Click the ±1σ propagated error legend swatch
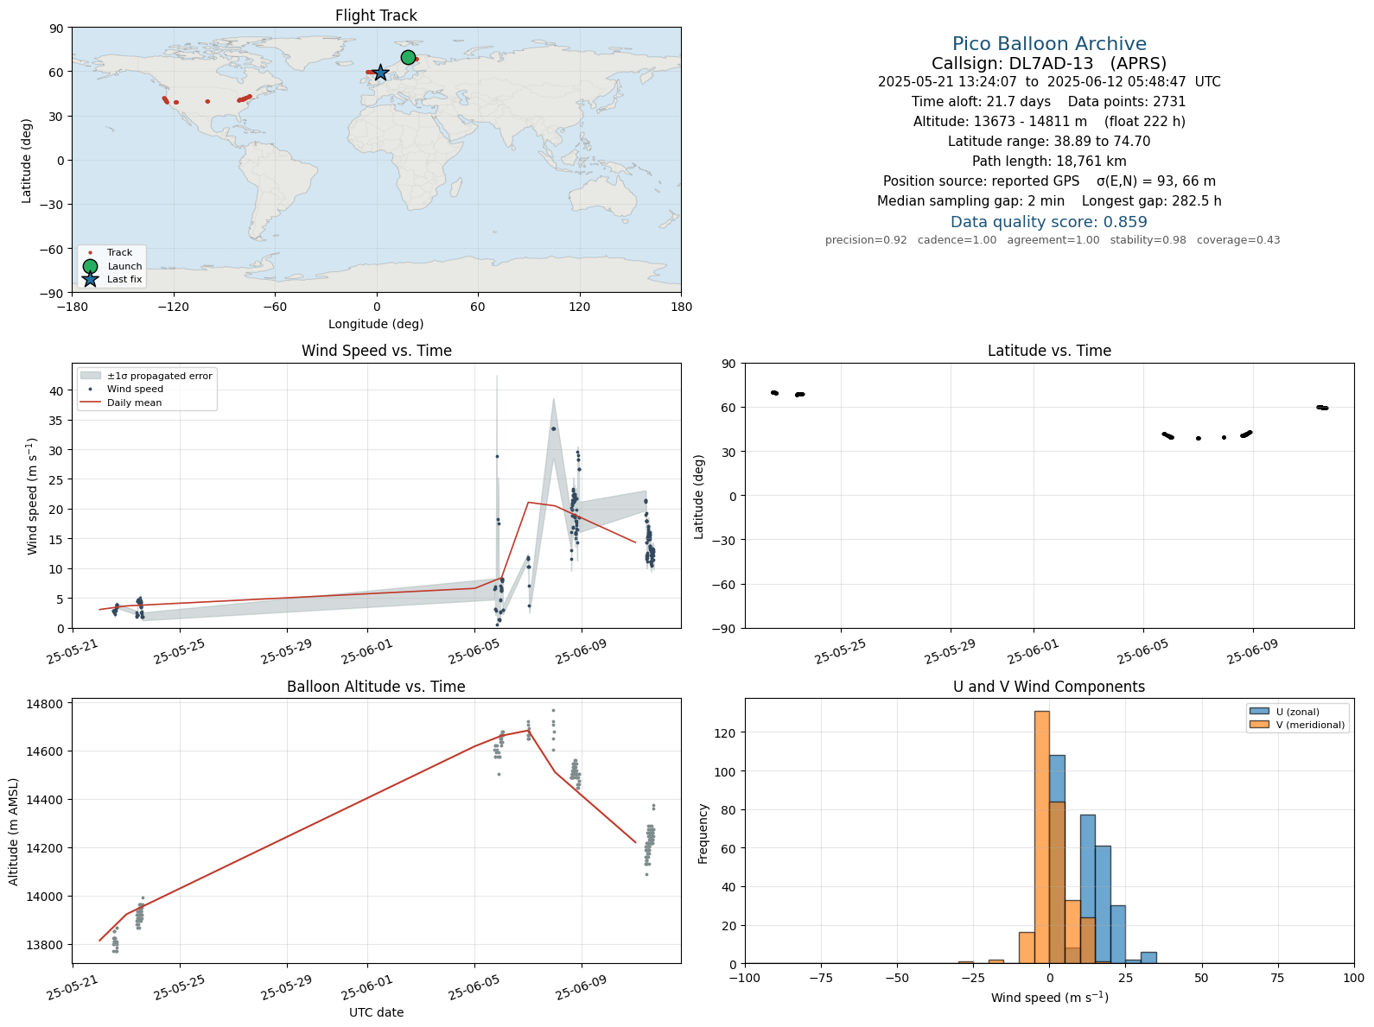The width and height of the screenshot is (1374, 1027). [x=91, y=376]
